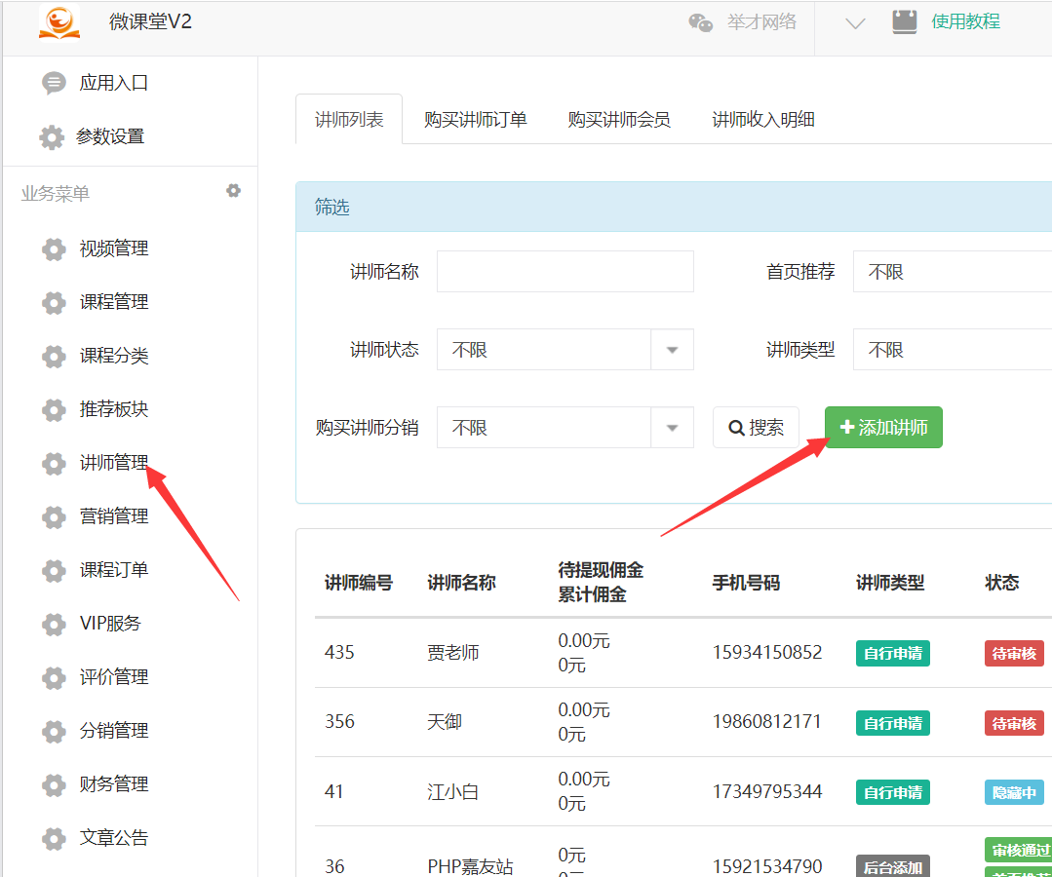Screen dimensions: 1052x877
Task: Open 分销管理 menu item
Action: pyautogui.click(x=114, y=732)
